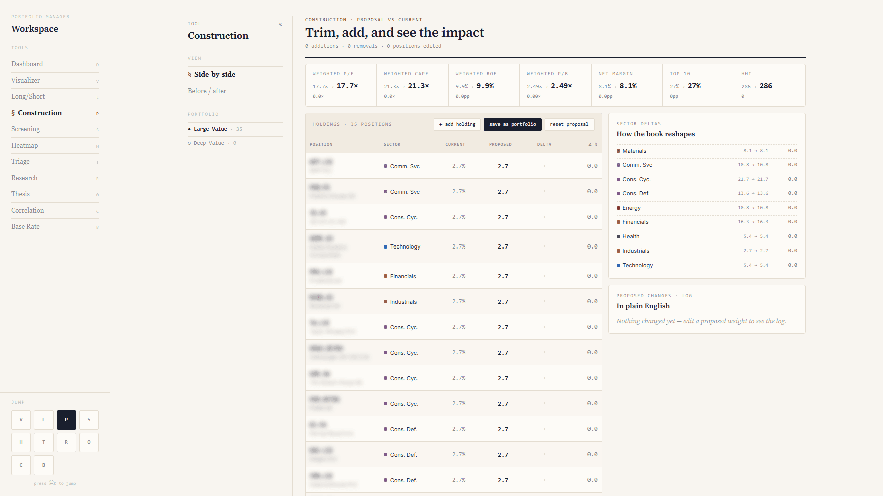The height and width of the screenshot is (496, 883).
Task: Open the Screening tool
Action: [55, 129]
